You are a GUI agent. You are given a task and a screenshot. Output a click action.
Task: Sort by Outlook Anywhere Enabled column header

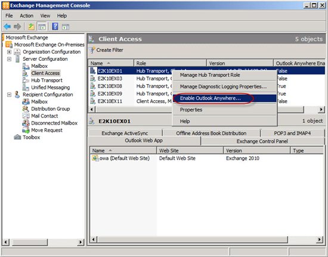click(x=299, y=63)
